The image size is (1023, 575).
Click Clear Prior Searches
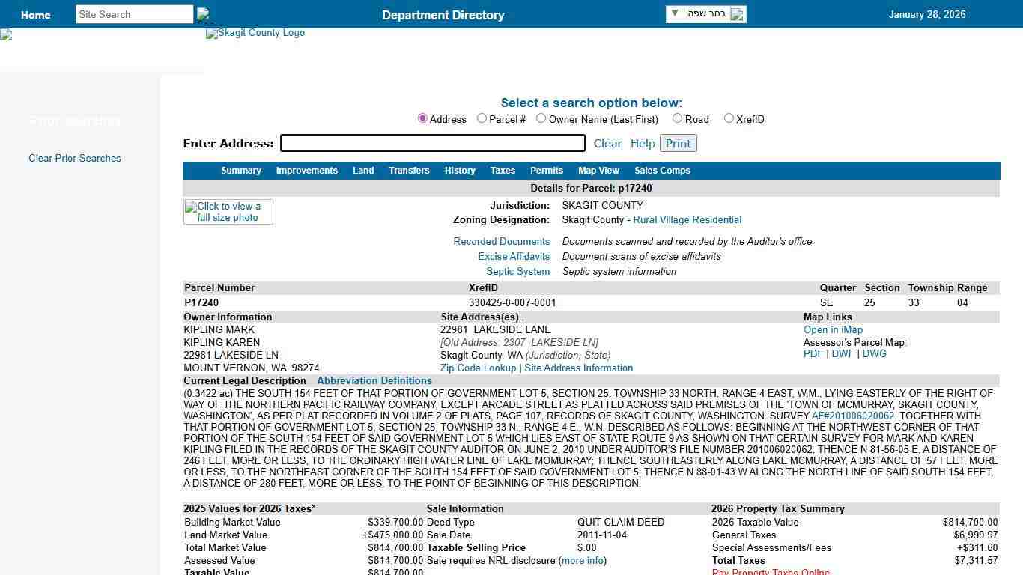74,158
